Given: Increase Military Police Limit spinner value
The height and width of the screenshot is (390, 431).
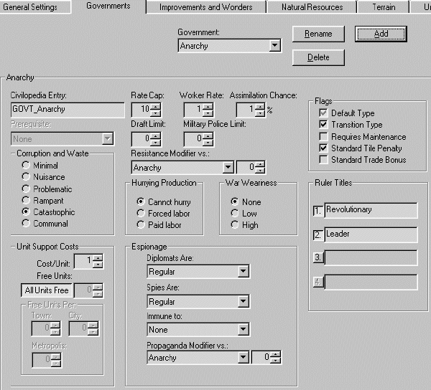Looking at the screenshot, I should pos(208,135).
